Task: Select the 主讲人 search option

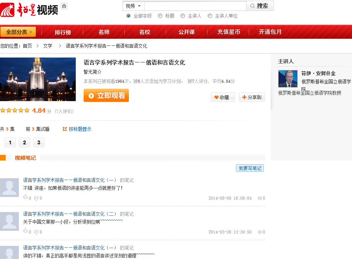Action: click(183, 16)
